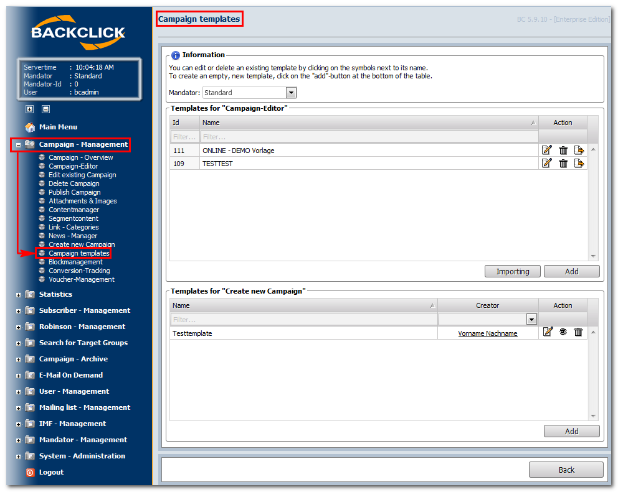Expand the Statistics menu section
This screenshot has height=492, width=618.
click(x=18, y=295)
